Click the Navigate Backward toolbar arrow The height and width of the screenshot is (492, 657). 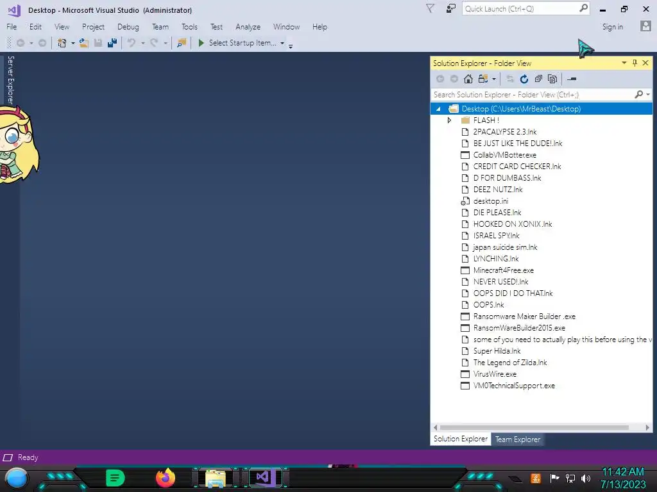point(20,43)
